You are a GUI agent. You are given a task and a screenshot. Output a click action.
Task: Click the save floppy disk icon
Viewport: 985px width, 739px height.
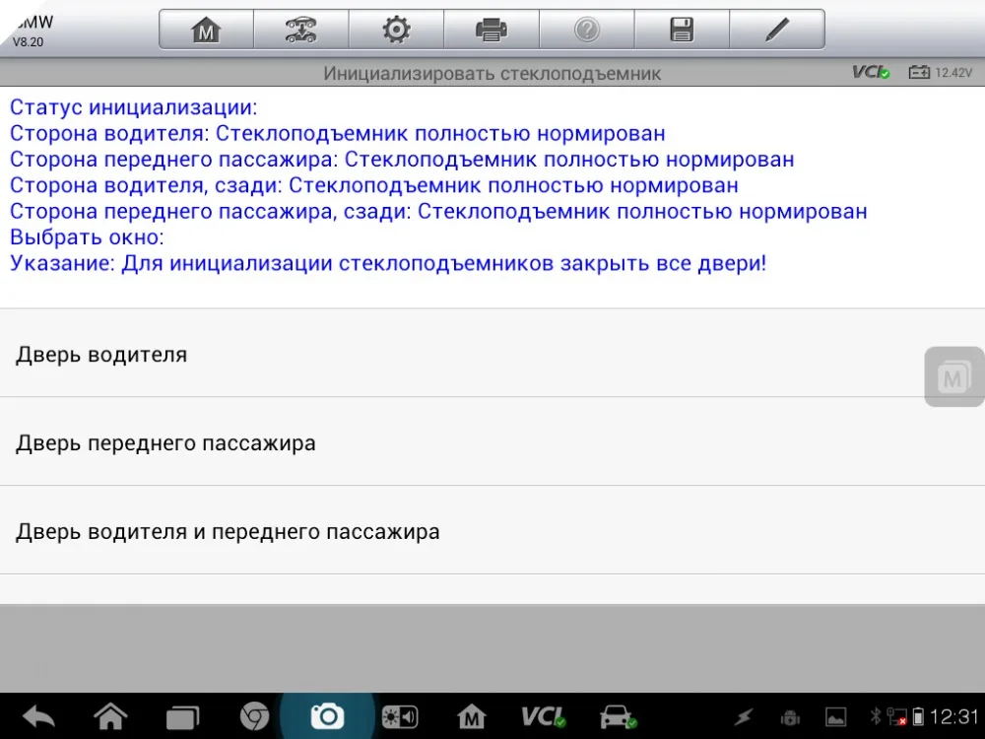pos(682,30)
